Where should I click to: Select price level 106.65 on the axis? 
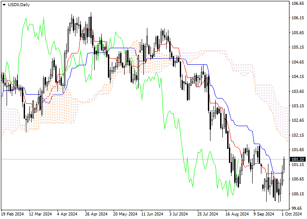(298, 4)
